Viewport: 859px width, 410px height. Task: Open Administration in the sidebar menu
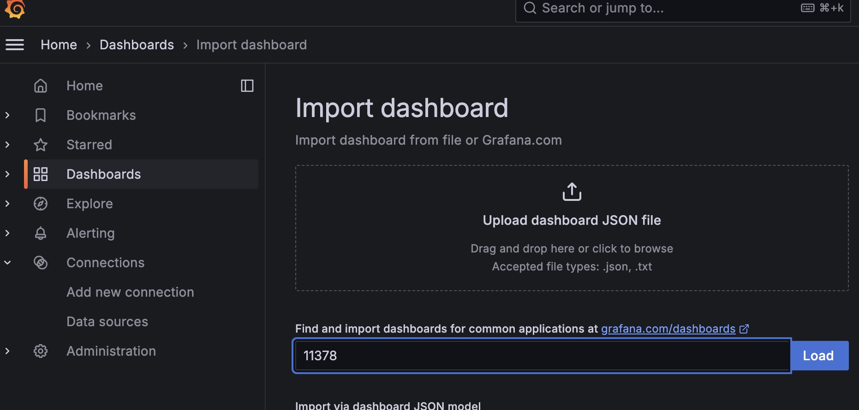click(111, 351)
